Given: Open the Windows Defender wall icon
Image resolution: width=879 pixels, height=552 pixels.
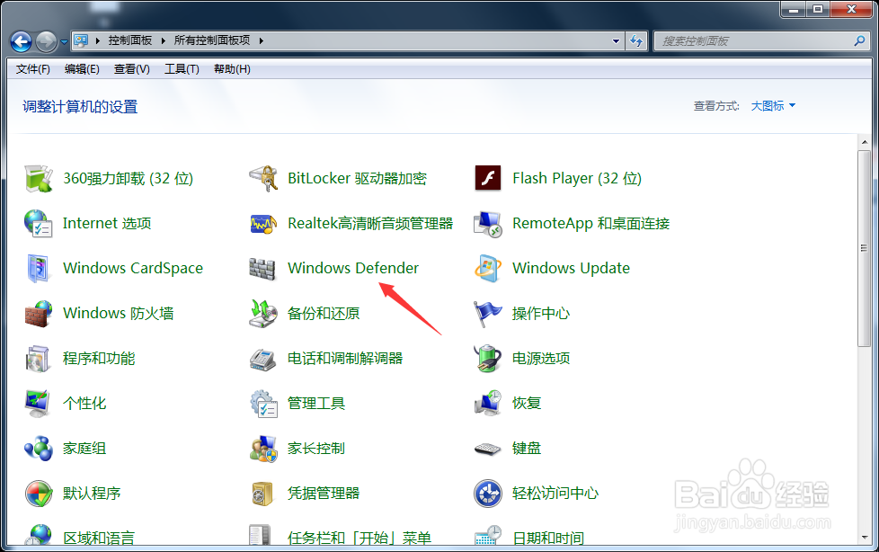Looking at the screenshot, I should 262,270.
